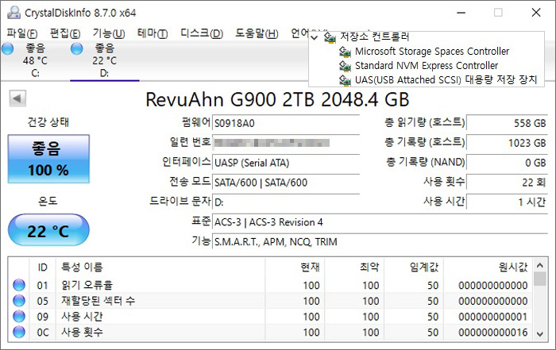Click the ACS-3 Revision 4 standard field
Image resolution: width=556 pixels, height=350 pixels.
click(x=380, y=222)
